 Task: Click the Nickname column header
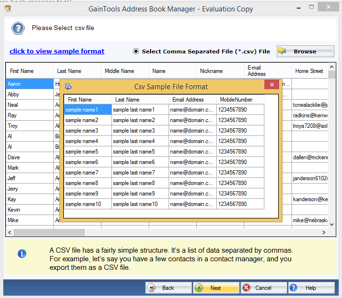[220, 71]
